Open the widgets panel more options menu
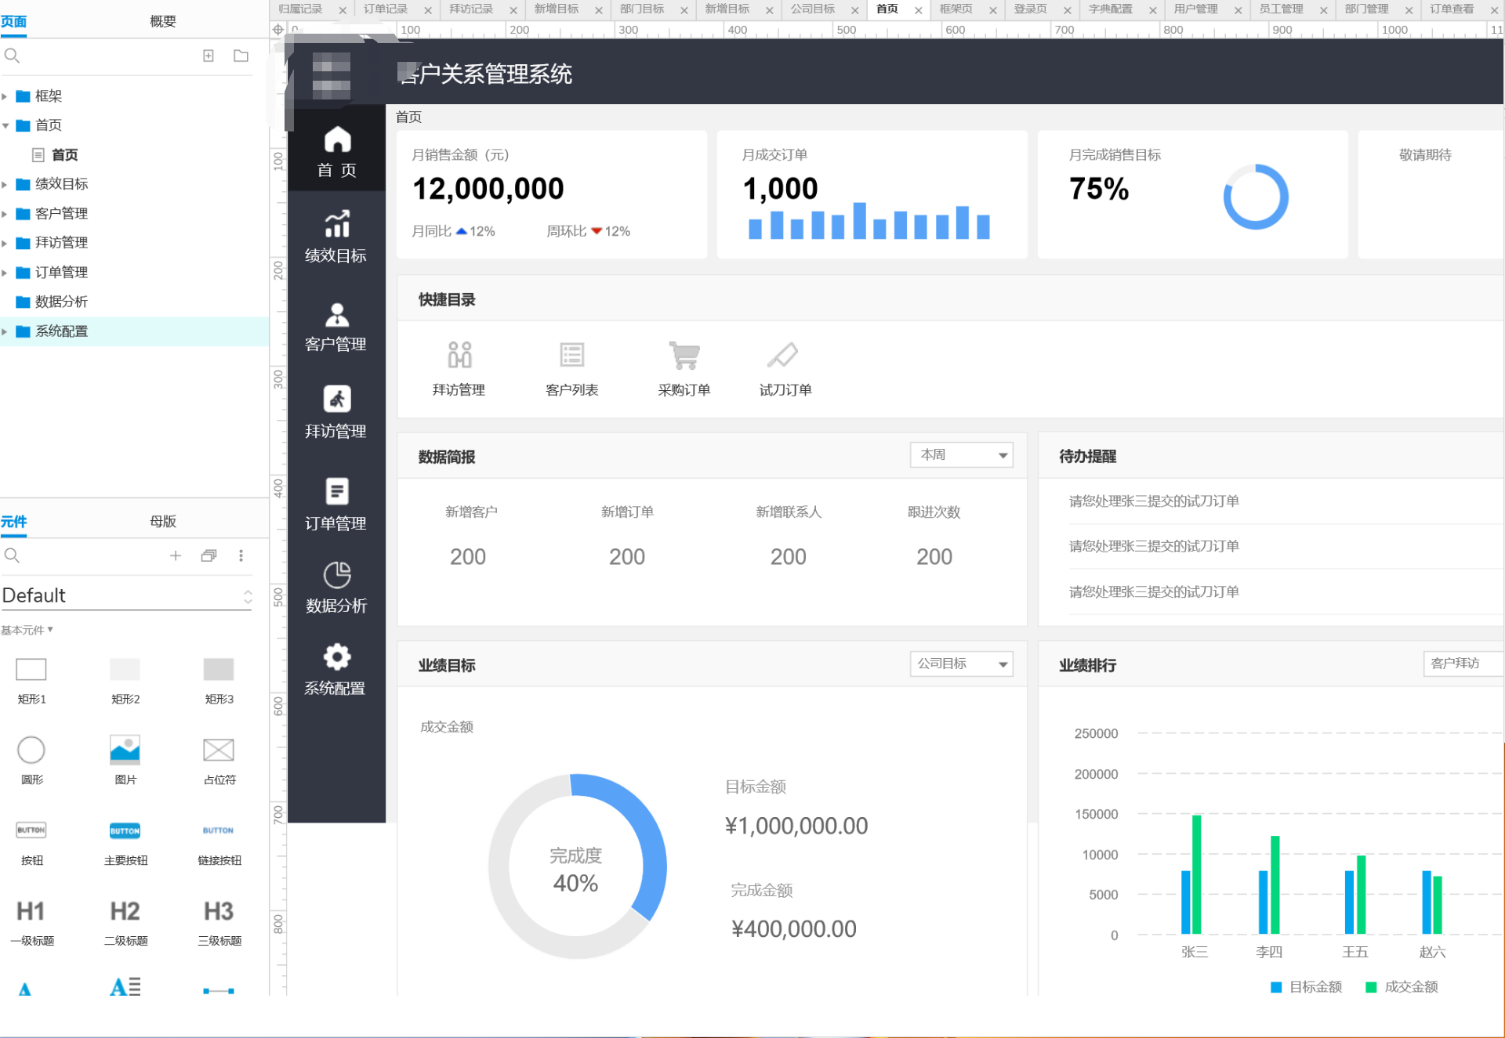This screenshot has width=1505, height=1038. 241,555
